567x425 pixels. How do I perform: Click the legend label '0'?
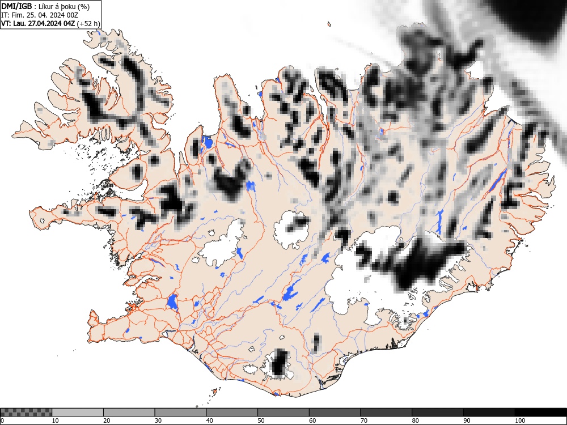click(x=2, y=420)
